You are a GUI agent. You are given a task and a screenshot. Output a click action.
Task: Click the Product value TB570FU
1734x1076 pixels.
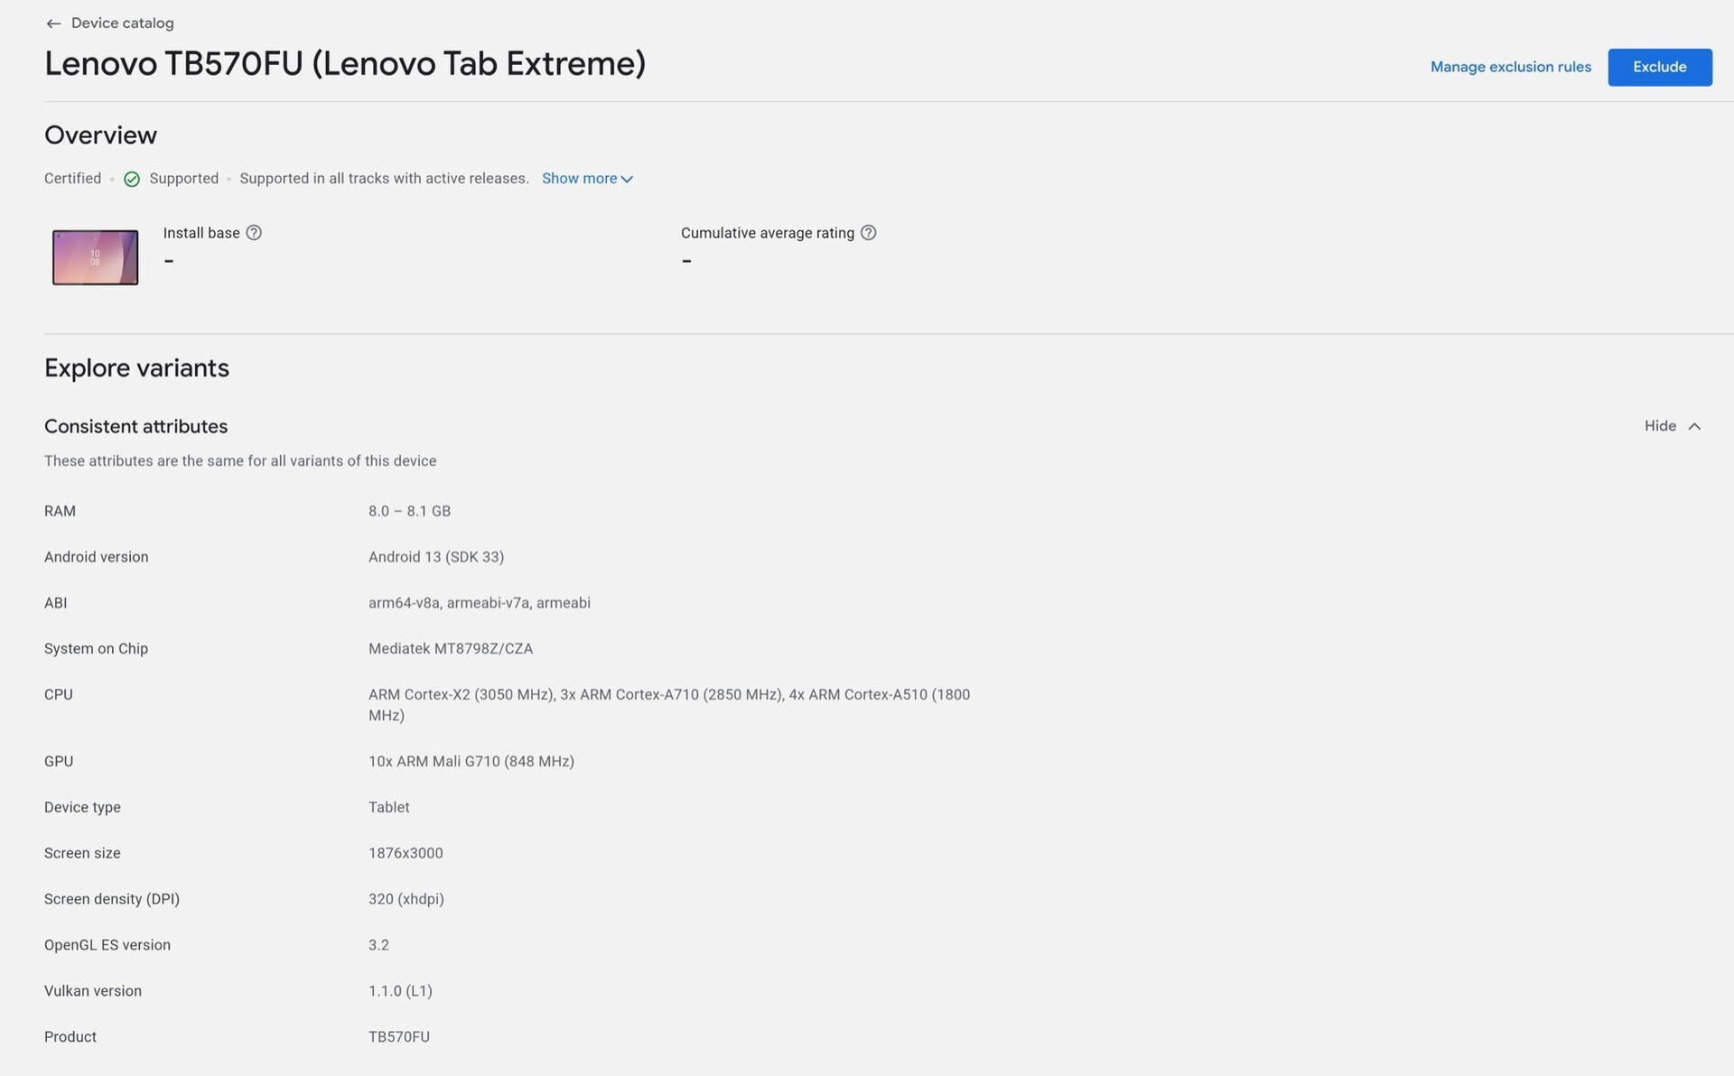click(398, 1037)
